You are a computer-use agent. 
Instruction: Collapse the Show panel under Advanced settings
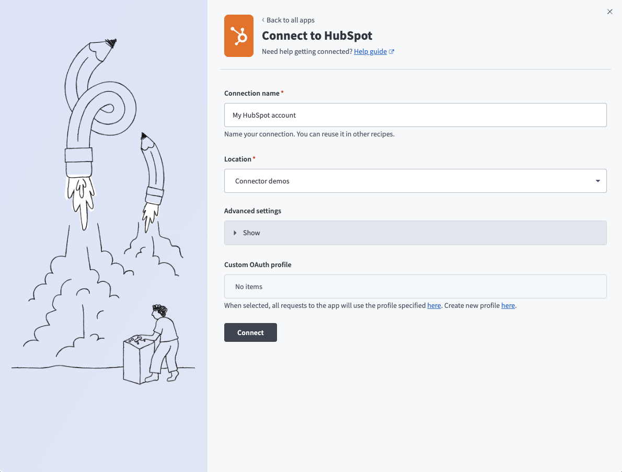[x=251, y=233]
